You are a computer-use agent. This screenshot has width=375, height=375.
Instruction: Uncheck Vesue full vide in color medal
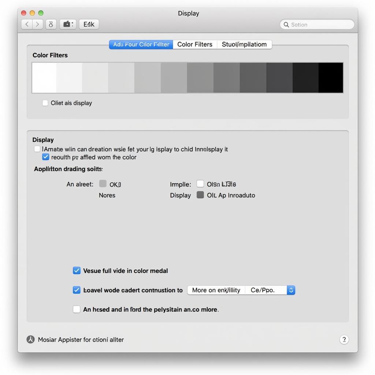[77, 271]
